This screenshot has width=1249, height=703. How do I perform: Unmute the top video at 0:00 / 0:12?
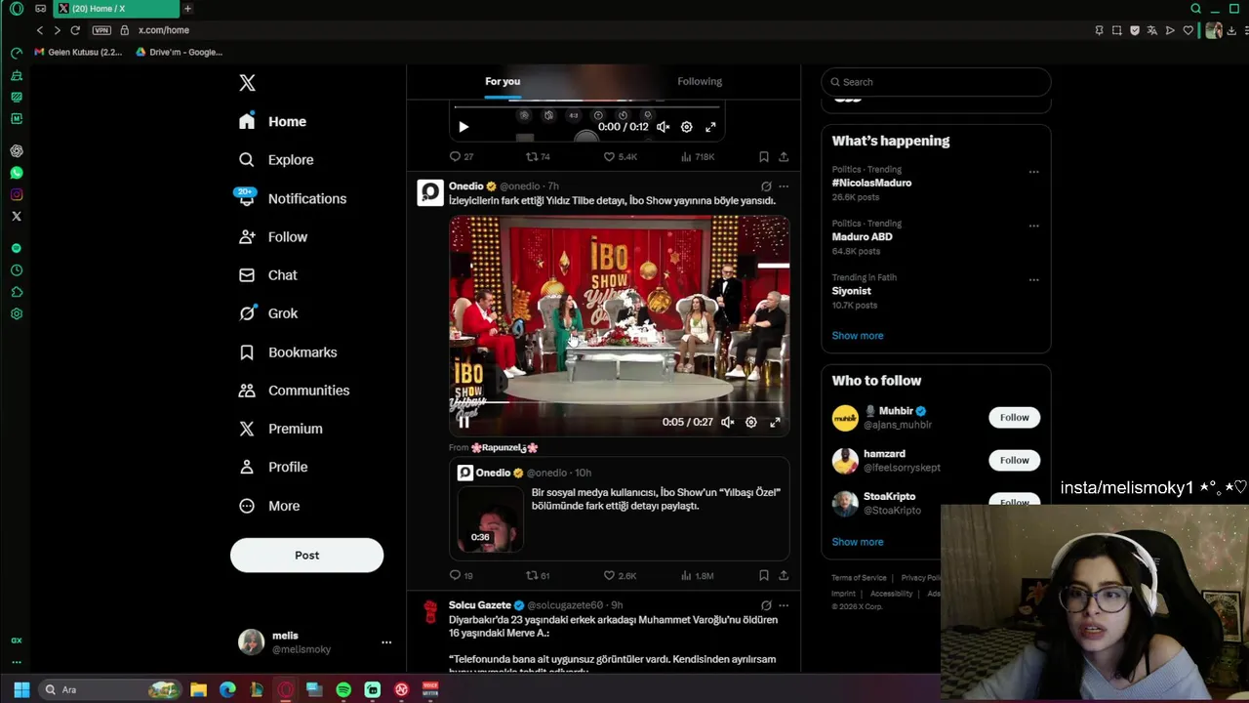coord(663,127)
